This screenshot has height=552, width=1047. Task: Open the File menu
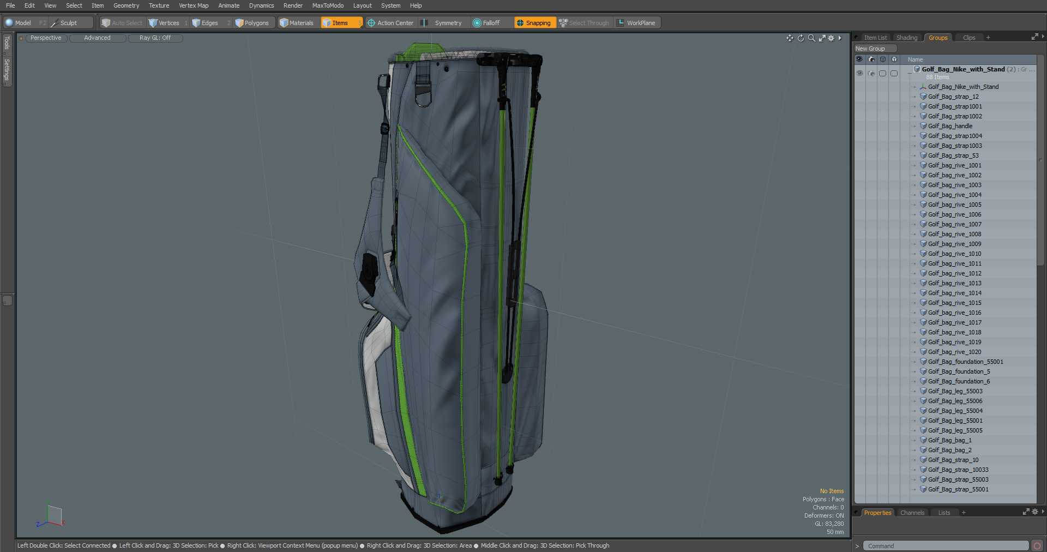(10, 5)
